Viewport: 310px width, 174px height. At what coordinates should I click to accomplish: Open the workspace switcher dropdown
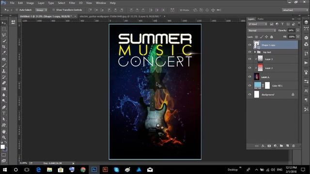pyautogui.click(x=295, y=10)
